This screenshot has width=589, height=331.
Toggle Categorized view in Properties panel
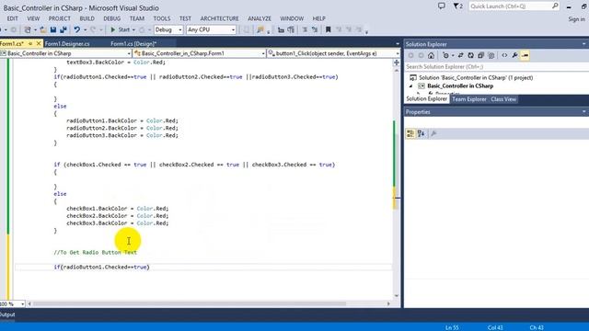click(410, 133)
